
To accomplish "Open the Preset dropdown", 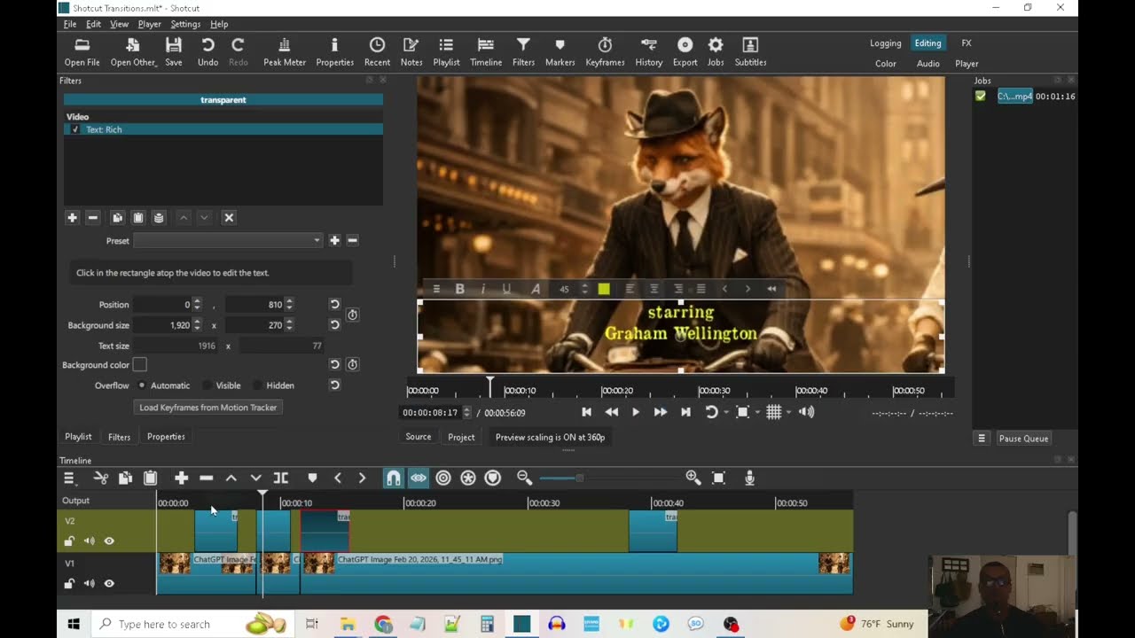I will coord(228,240).
